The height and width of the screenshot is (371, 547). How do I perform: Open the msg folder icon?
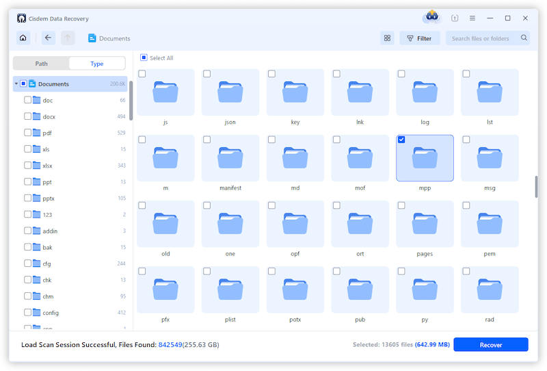coord(490,158)
